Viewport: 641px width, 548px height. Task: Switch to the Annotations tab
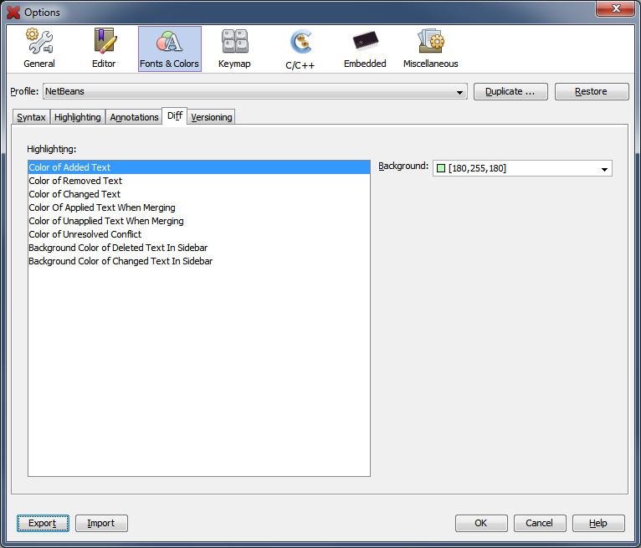point(134,117)
